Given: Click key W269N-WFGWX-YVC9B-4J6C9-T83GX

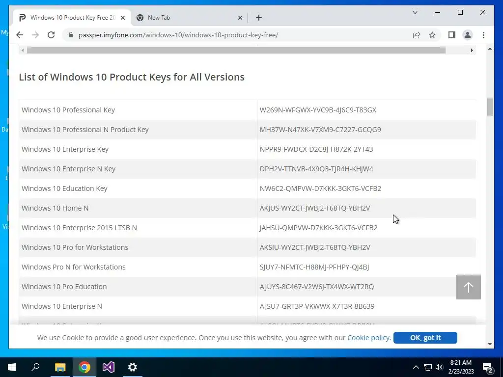Looking at the screenshot, I should 318,110.
